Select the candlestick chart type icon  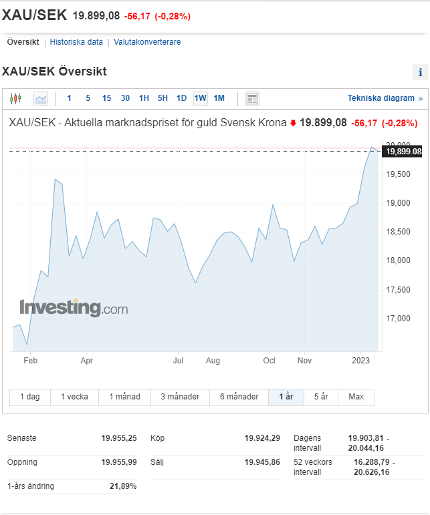click(15, 99)
